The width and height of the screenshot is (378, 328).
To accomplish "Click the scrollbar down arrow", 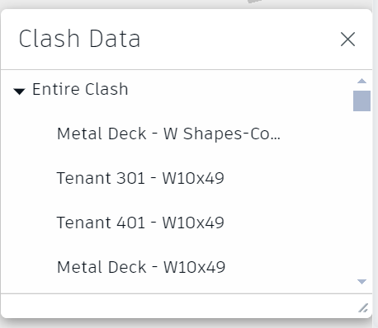I will (x=361, y=282).
